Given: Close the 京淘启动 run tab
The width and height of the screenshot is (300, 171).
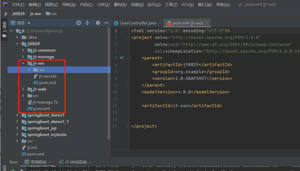Looking at the screenshot, I should (x=50, y=162).
